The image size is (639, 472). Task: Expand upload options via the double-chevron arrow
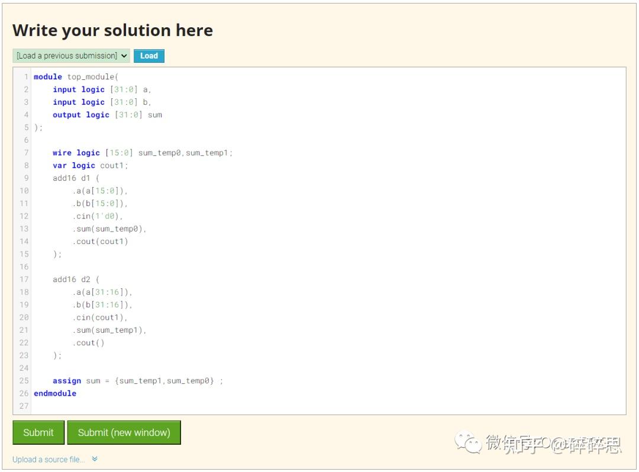[x=94, y=459]
